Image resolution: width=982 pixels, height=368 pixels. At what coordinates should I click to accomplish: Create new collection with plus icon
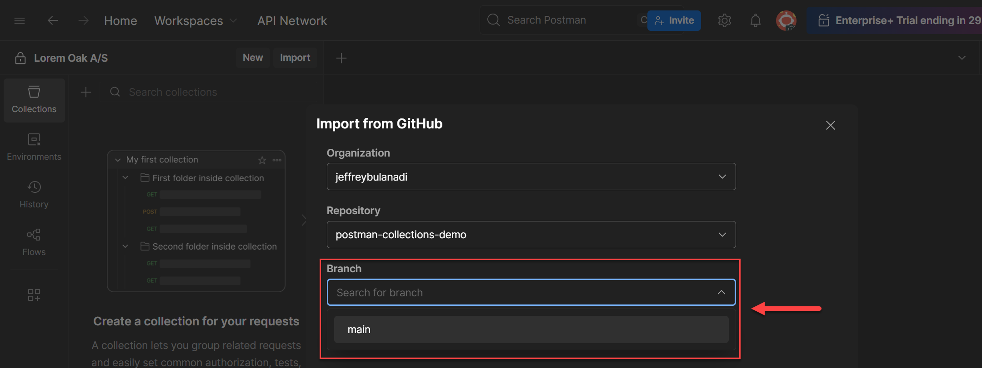[x=85, y=92]
